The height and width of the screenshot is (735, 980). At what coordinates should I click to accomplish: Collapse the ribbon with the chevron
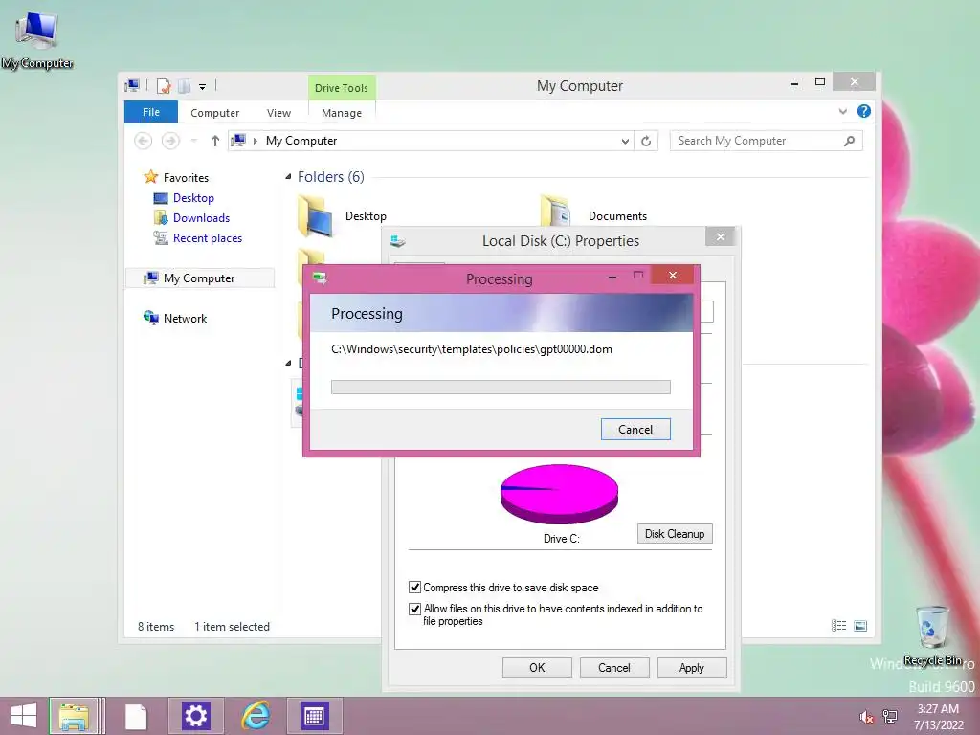[842, 111]
